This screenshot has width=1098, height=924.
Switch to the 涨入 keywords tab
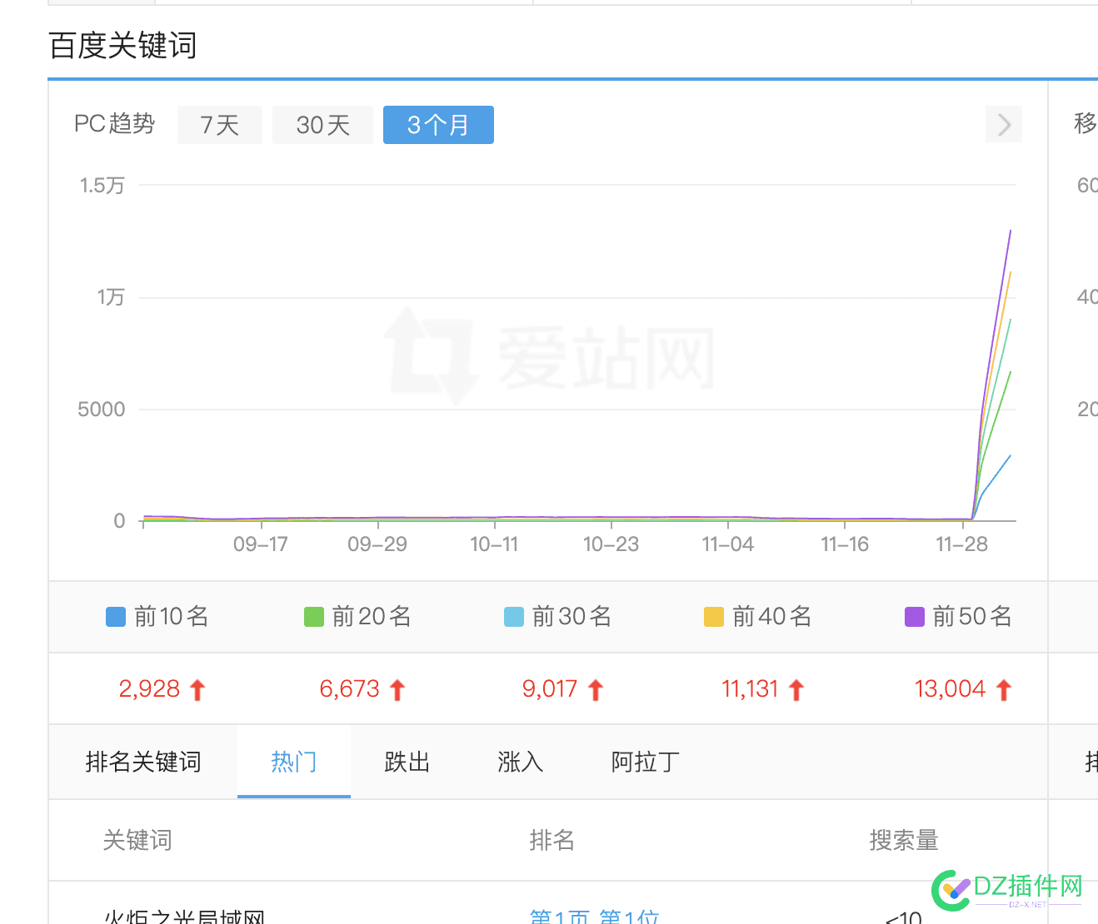pos(520,762)
